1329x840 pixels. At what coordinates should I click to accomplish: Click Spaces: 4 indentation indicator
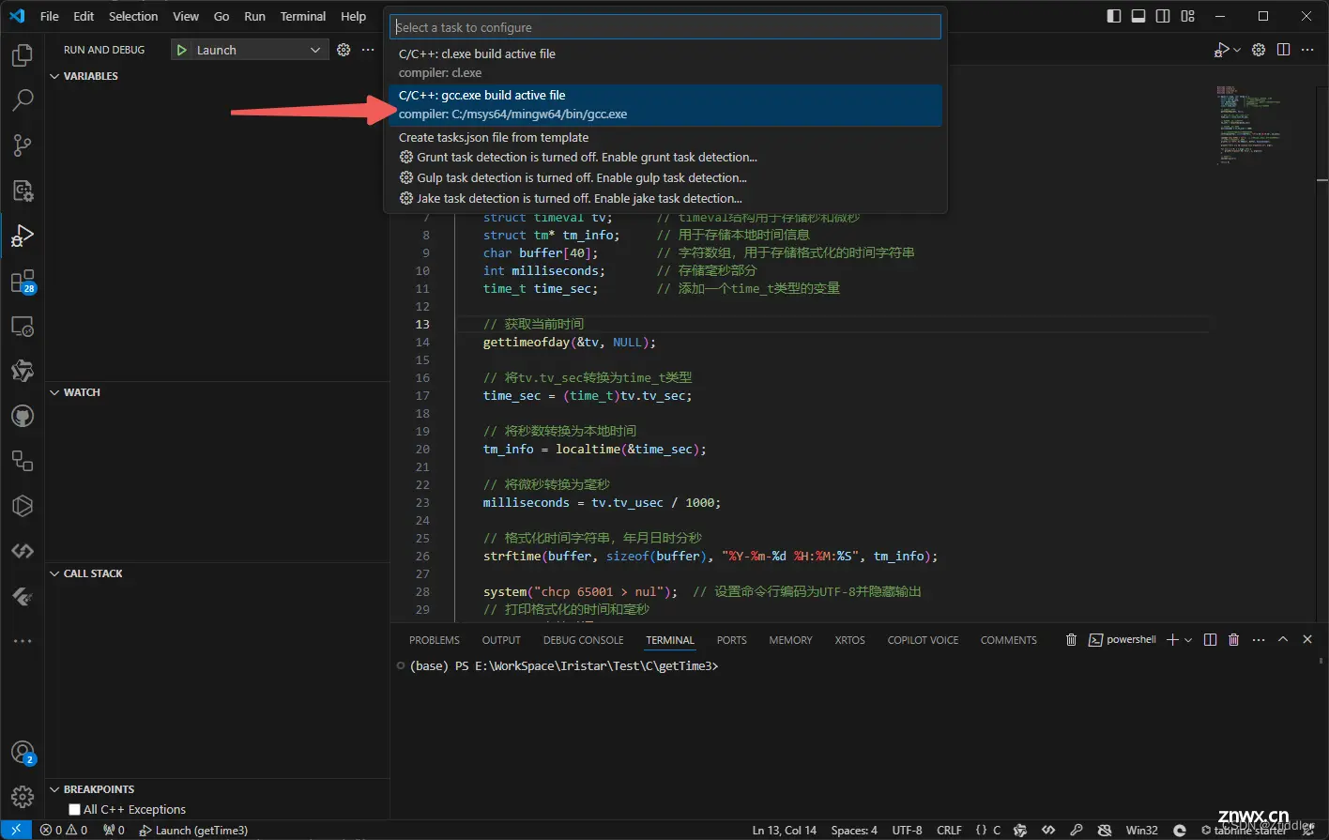[854, 830]
